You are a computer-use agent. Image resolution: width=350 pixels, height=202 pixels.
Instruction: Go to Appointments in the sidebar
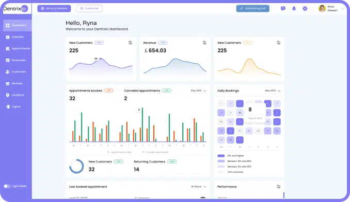(x=17, y=48)
